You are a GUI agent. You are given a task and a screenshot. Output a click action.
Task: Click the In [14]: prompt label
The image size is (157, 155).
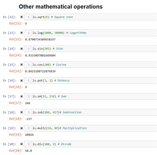10,49
